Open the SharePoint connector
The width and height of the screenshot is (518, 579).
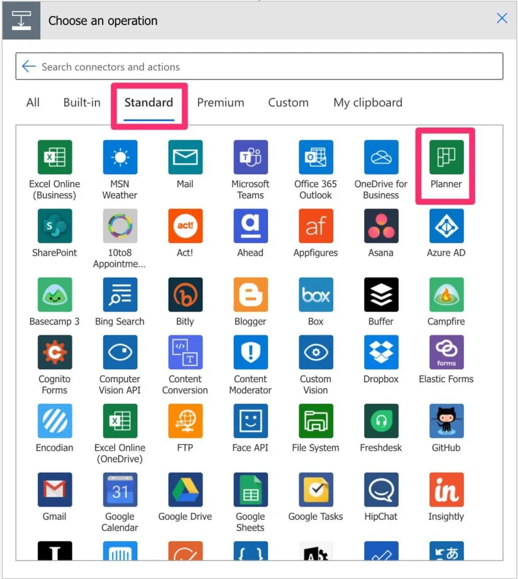click(x=55, y=226)
